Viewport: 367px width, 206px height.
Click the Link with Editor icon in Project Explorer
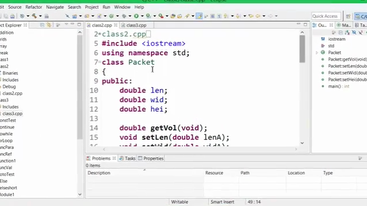tap(49, 25)
